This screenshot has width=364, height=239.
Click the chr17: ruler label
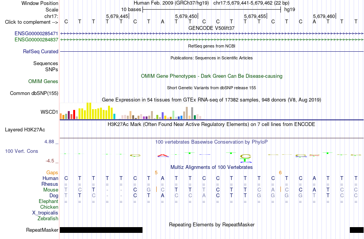pyautogui.click(x=51, y=16)
